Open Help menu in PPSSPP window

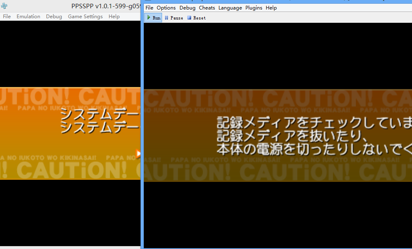pyautogui.click(x=114, y=17)
